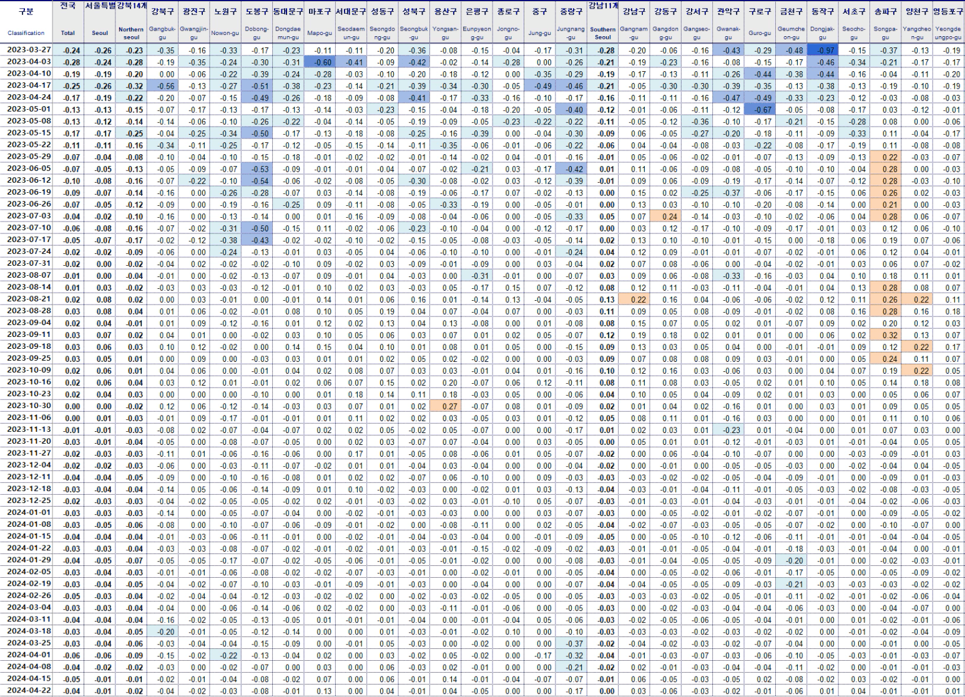Select the '0.24' Gangdong-gu cell on 2023-07-03
965x697 pixels.
click(665, 217)
